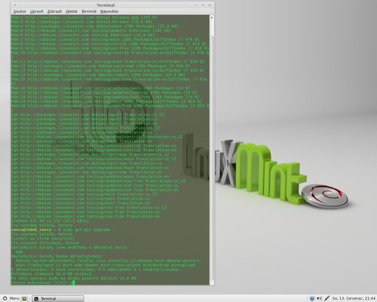This screenshot has width=377, height=302.
Task: Open the Nápověda menu
Action: click(x=109, y=11)
